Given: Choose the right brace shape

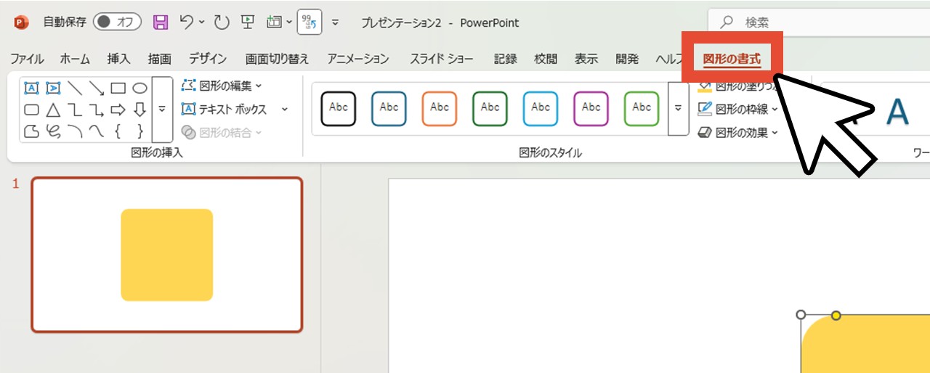Looking at the screenshot, I should [x=140, y=131].
